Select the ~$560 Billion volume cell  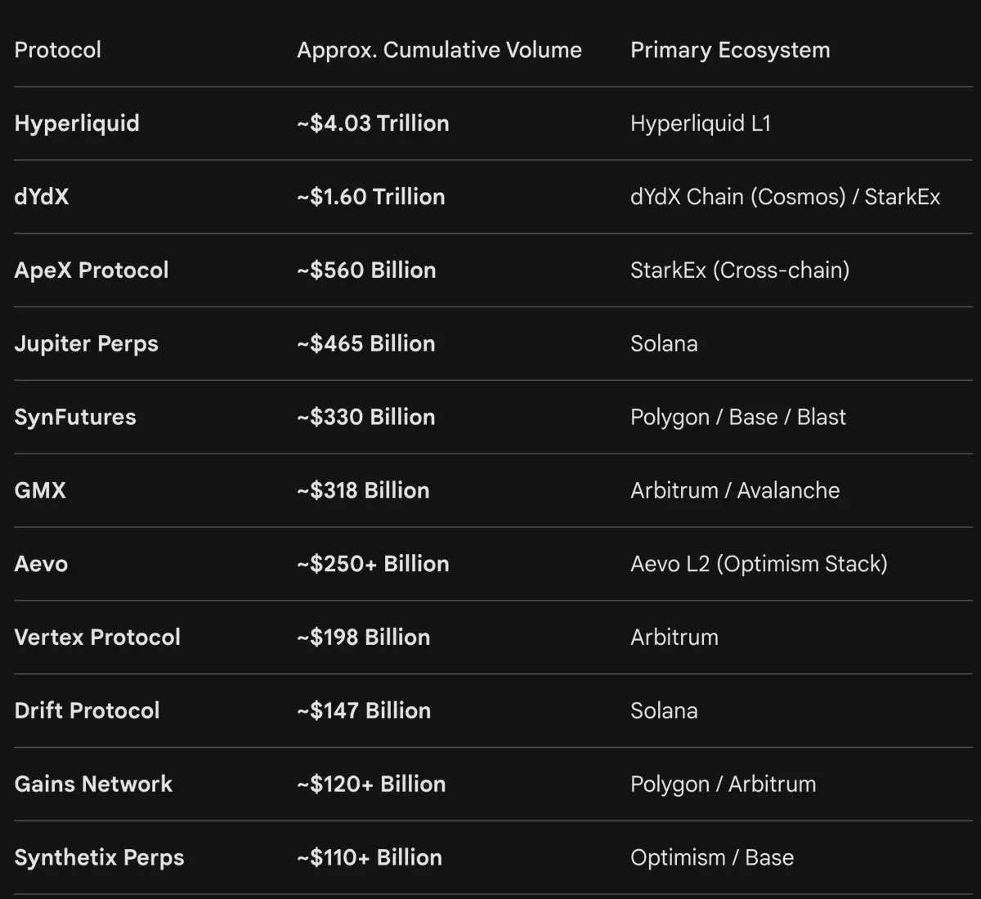pyautogui.click(x=366, y=271)
